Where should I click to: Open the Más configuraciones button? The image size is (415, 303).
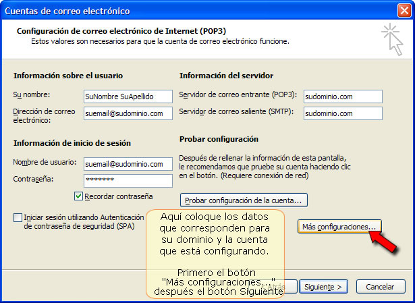(339, 227)
